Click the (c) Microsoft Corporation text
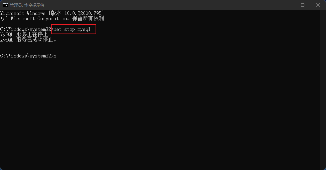Image resolution: width=326 pixels, height=170 pixels. [35, 19]
